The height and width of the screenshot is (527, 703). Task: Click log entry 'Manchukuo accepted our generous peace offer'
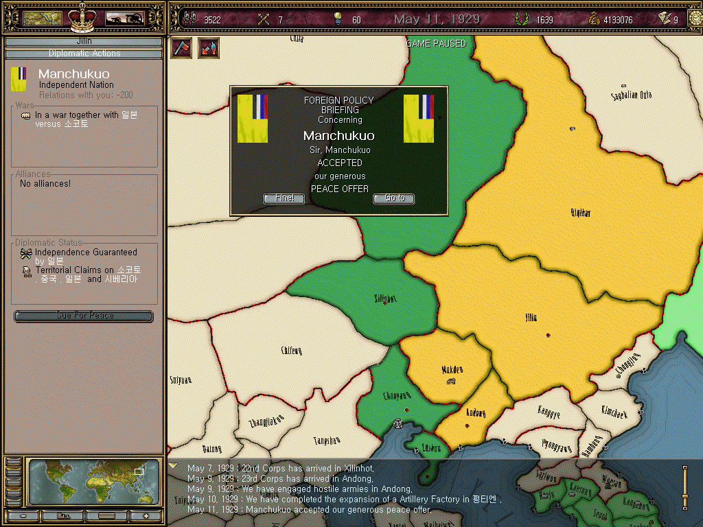pos(310,510)
